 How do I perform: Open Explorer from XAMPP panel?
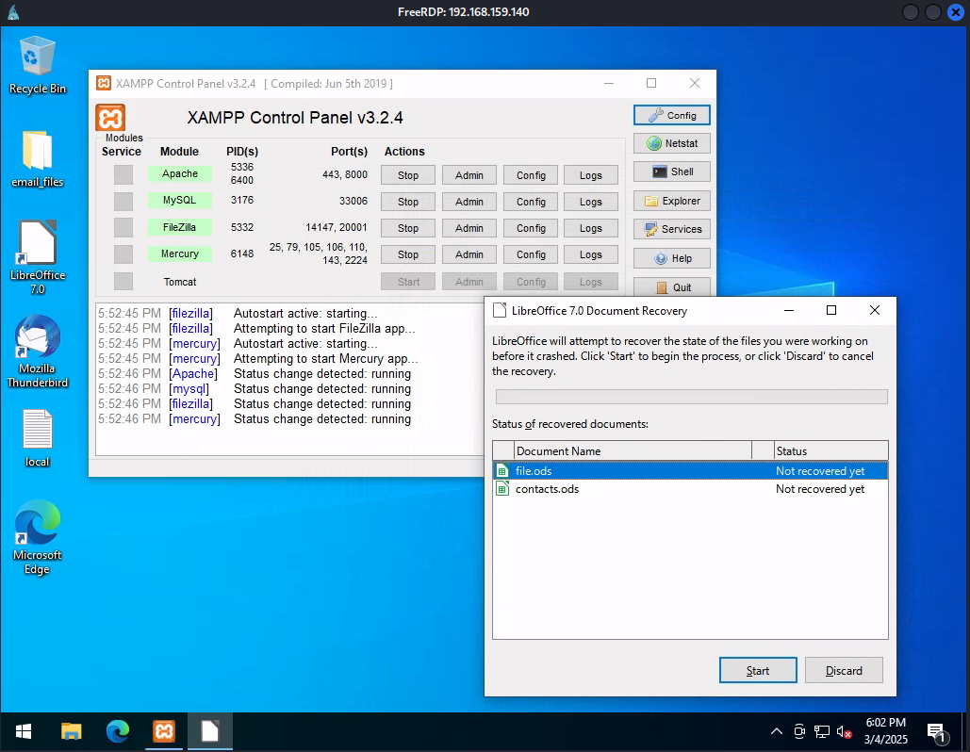671,201
